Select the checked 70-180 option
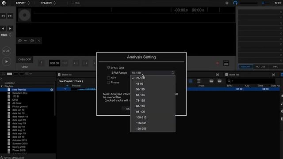Viewport: 283px width, 159px height. coord(153,78)
